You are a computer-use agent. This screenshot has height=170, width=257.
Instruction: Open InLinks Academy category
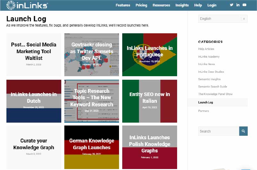pyautogui.click(x=209, y=57)
